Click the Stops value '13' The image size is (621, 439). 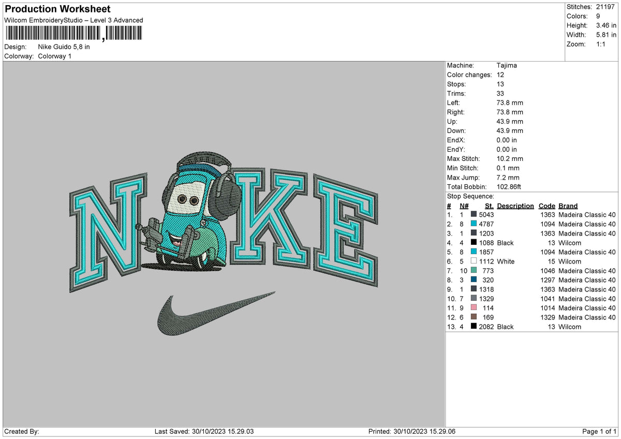pos(500,84)
